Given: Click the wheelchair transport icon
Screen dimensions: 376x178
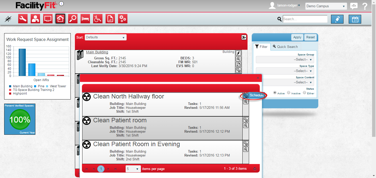Looking at the screenshot, I should [x=98, y=19].
